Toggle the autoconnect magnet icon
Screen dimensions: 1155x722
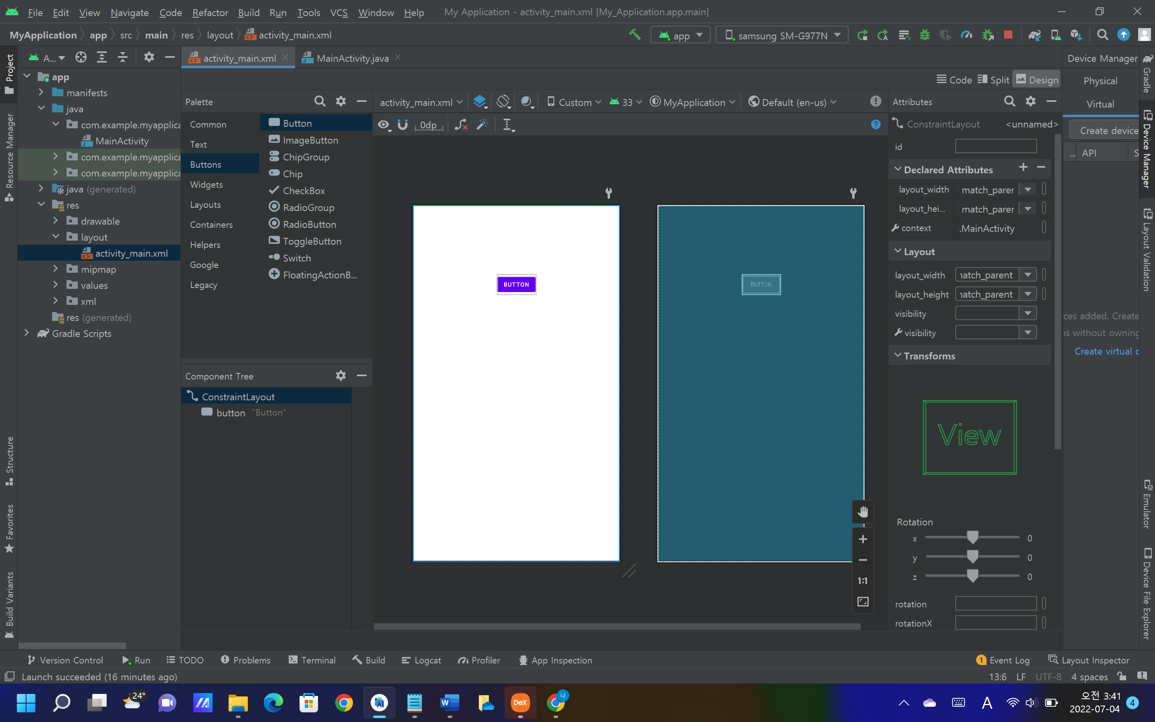402,125
